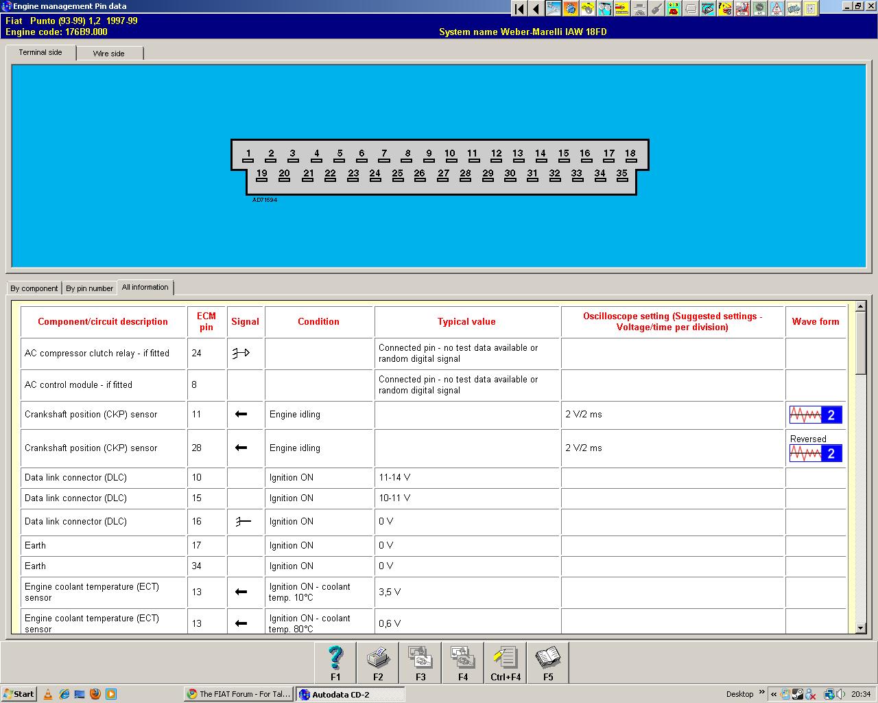
Task: Select AC control module - if fitted row
Action: (433, 384)
